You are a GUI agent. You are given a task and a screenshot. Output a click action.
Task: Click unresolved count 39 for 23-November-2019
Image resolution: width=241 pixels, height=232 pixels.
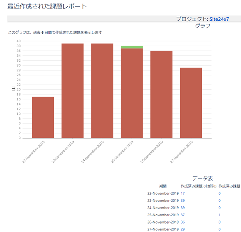click(x=183, y=201)
